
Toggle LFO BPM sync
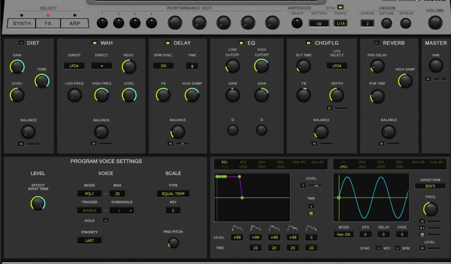coord(397,249)
